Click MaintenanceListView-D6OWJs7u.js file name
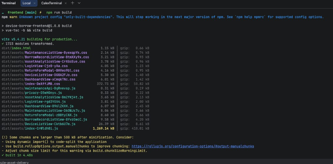 55,111
